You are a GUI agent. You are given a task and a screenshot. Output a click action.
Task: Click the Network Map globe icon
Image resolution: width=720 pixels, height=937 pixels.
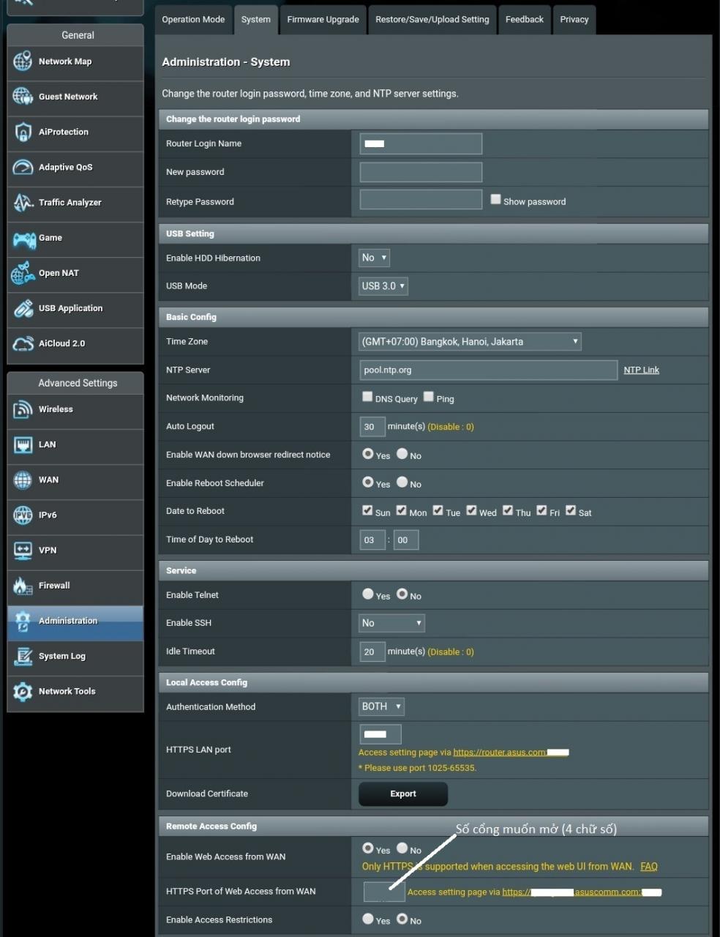(23, 61)
